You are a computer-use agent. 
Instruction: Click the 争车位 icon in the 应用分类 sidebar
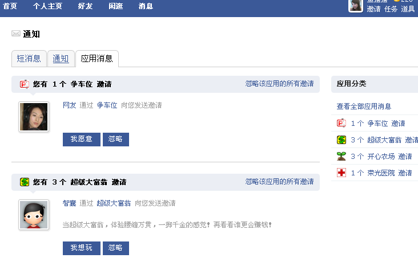341,123
